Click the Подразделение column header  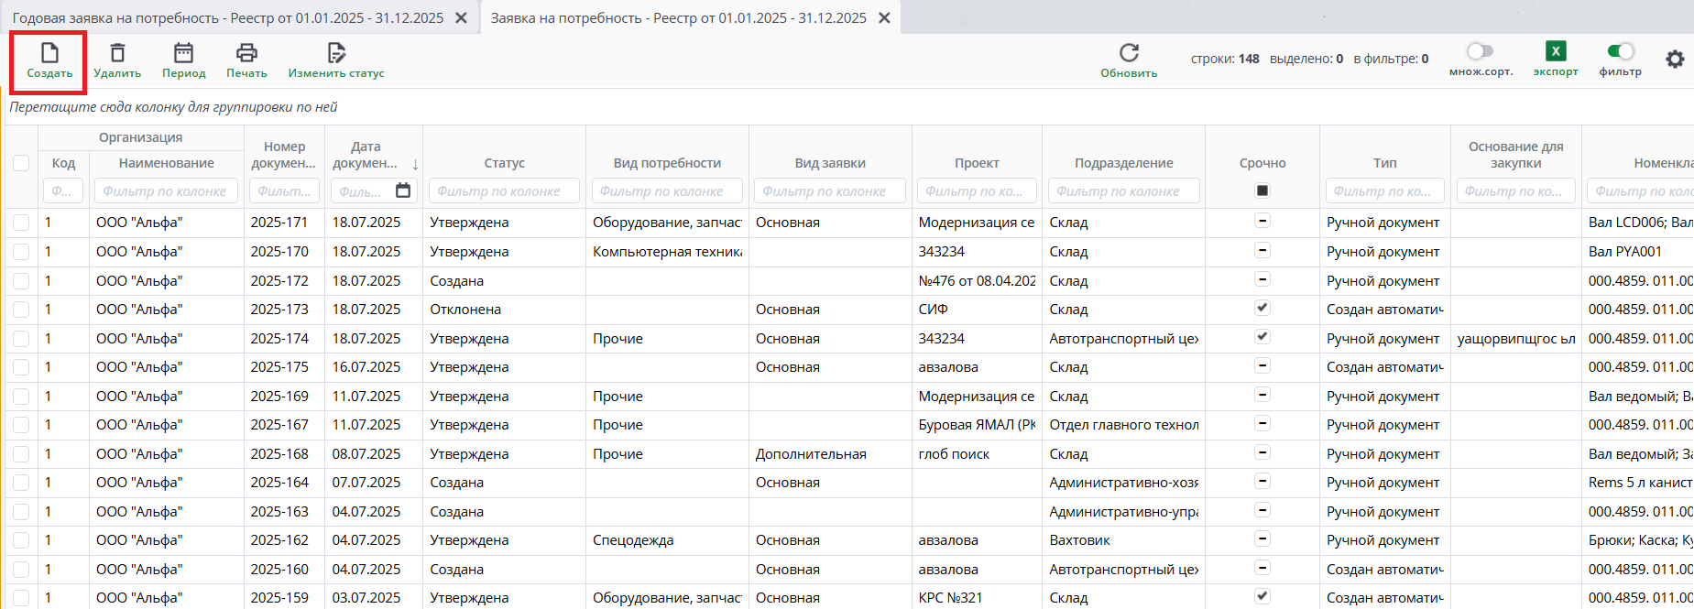coord(1123,163)
